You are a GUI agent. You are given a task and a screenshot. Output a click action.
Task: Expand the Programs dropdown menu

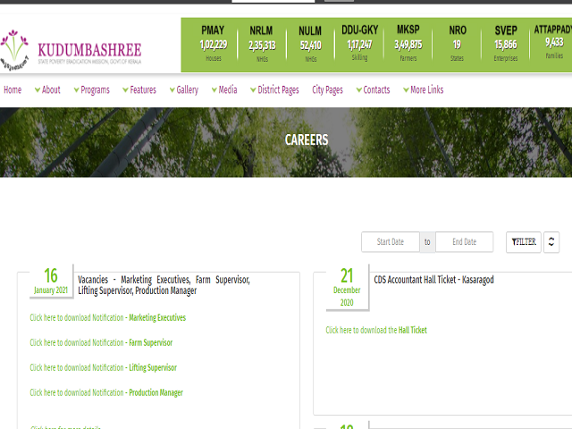[91, 89]
